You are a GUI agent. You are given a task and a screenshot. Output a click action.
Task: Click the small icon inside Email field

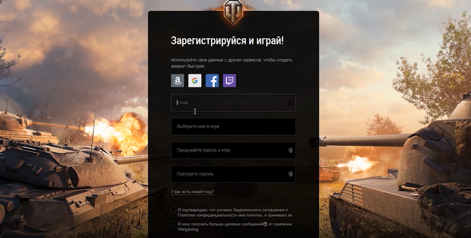291,103
